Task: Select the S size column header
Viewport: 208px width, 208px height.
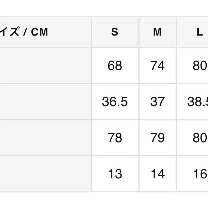Action: pyautogui.click(x=115, y=32)
